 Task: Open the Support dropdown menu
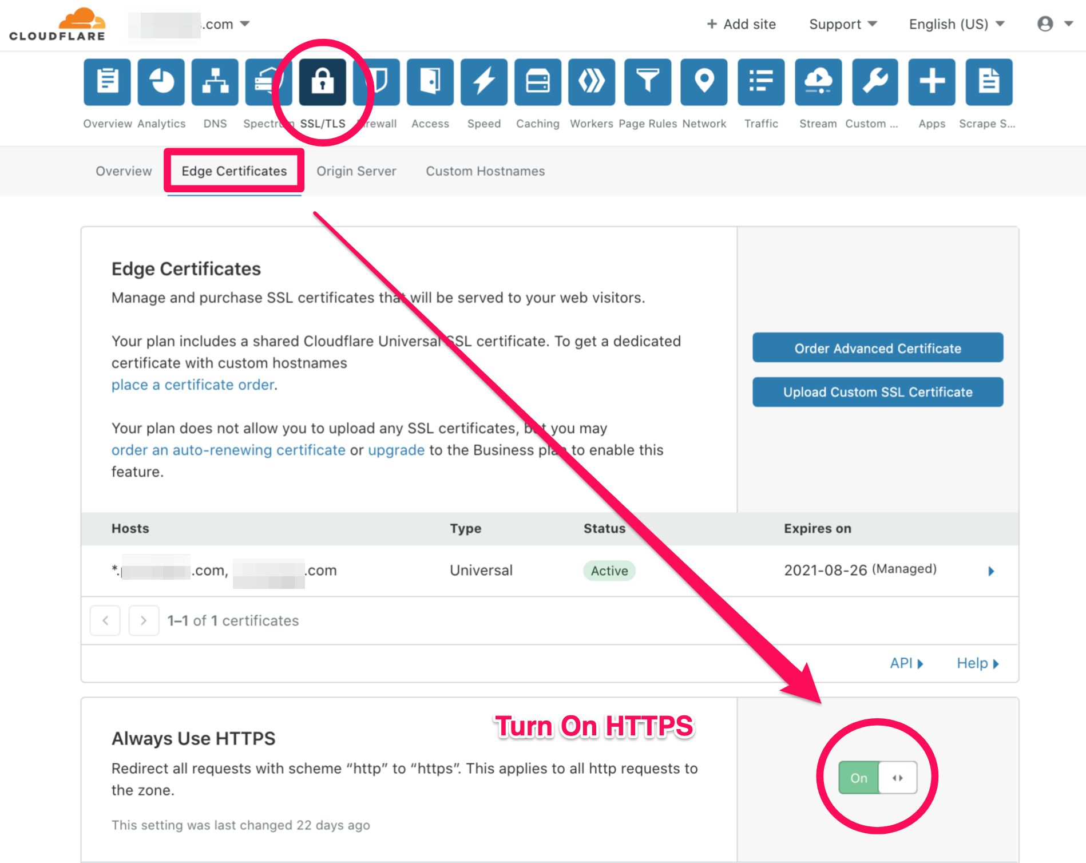(843, 24)
